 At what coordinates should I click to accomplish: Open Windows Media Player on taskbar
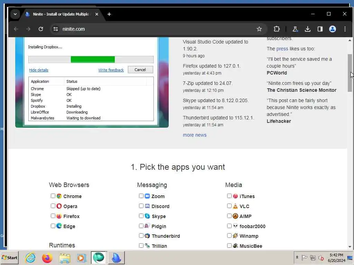[81, 257]
